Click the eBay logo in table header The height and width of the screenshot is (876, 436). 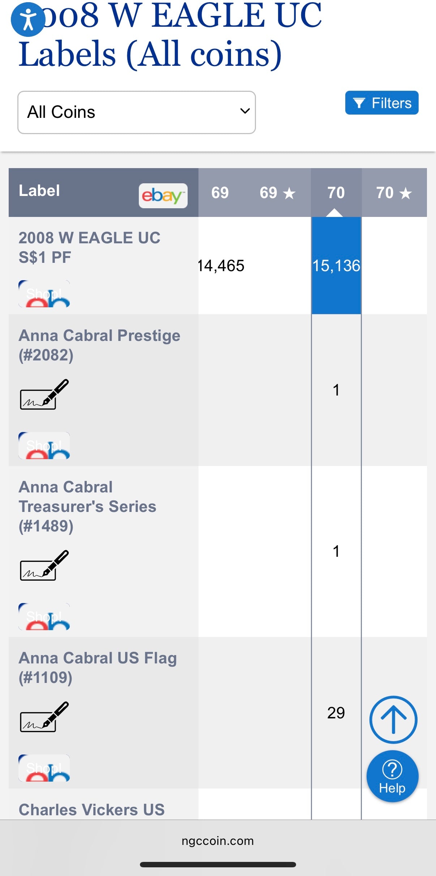pos(163,196)
